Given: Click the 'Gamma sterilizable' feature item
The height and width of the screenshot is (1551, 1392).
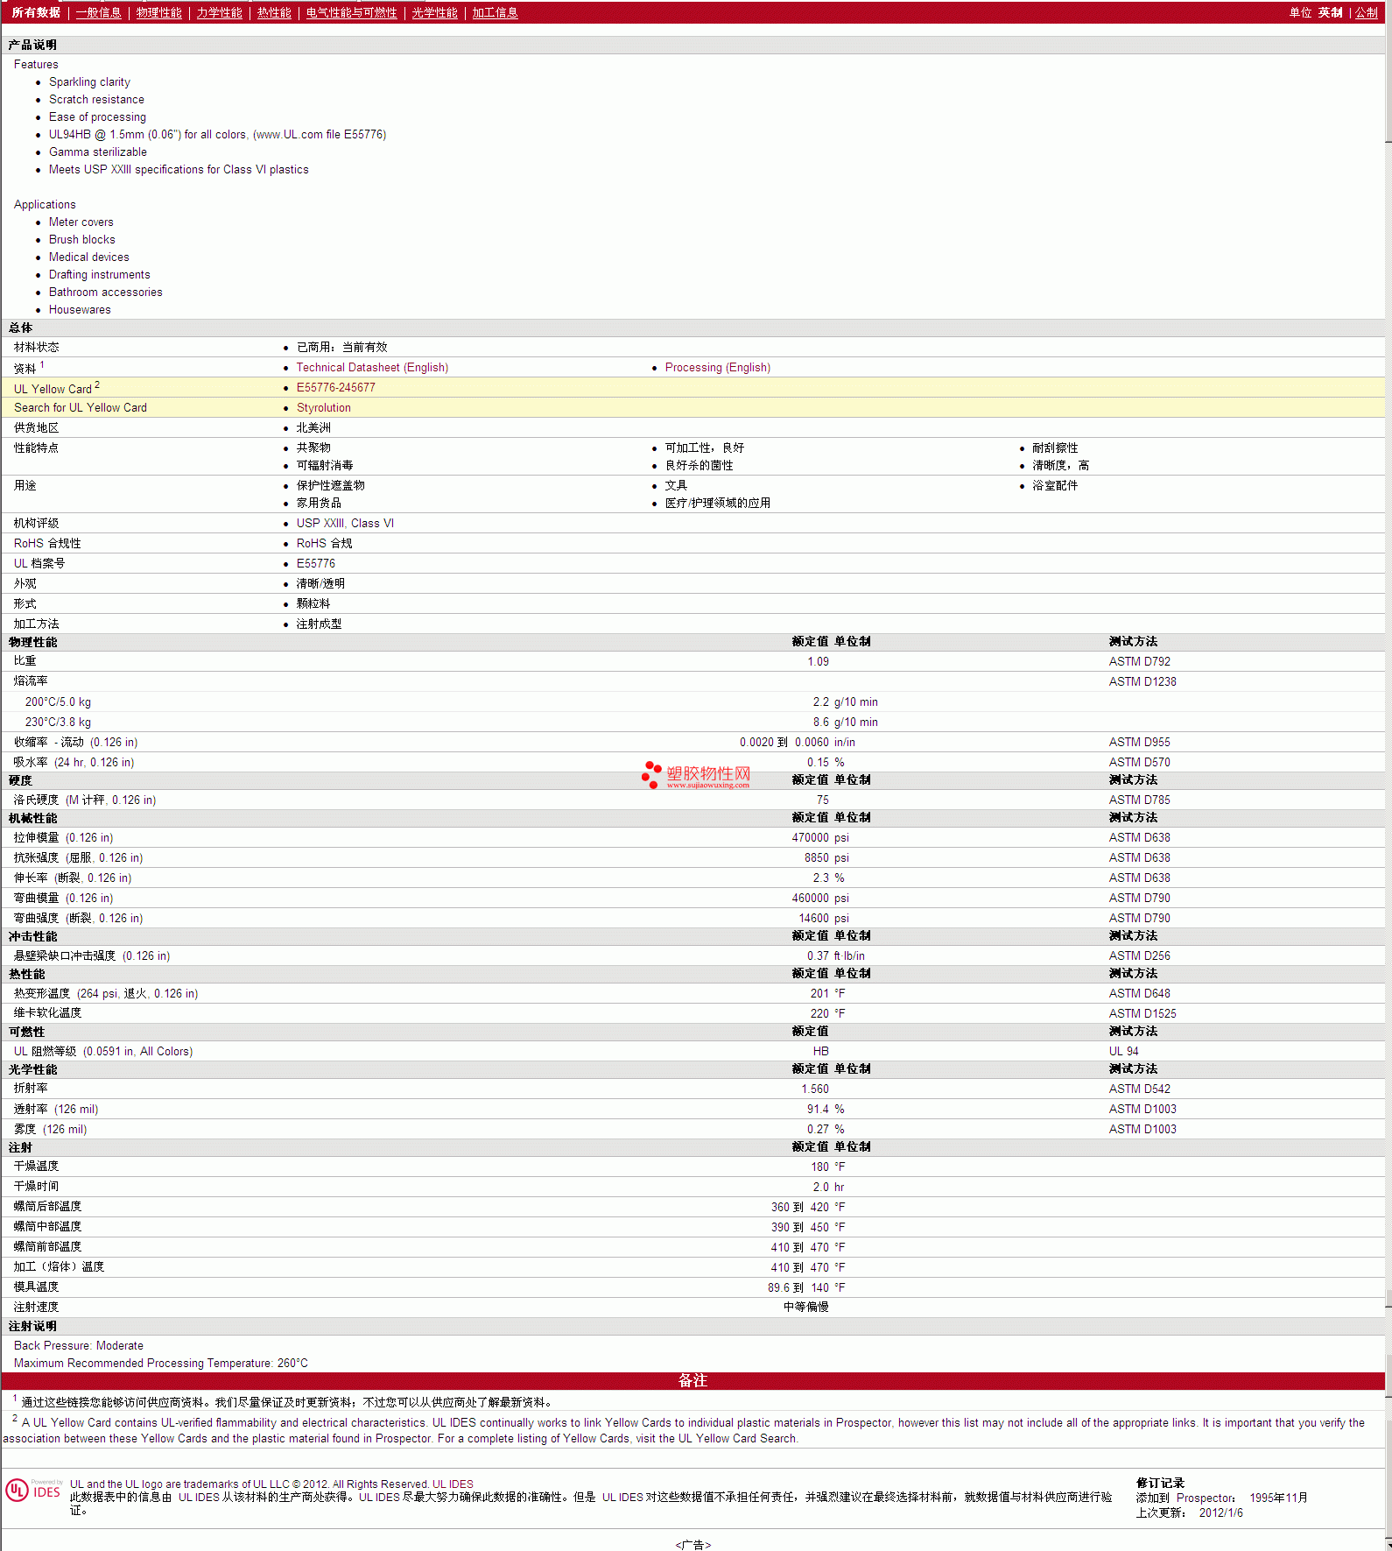Looking at the screenshot, I should tap(98, 152).
